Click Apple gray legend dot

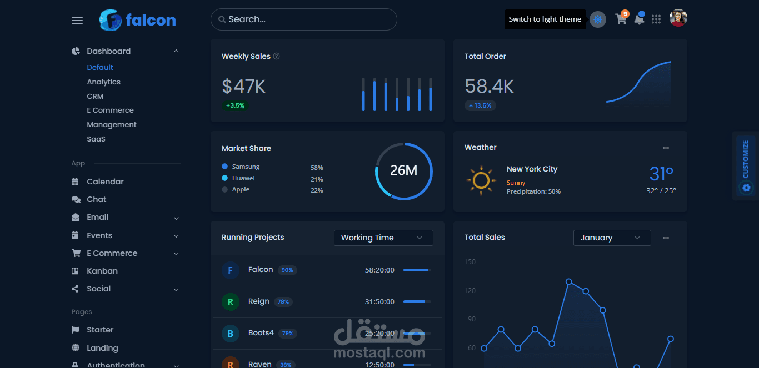point(225,189)
